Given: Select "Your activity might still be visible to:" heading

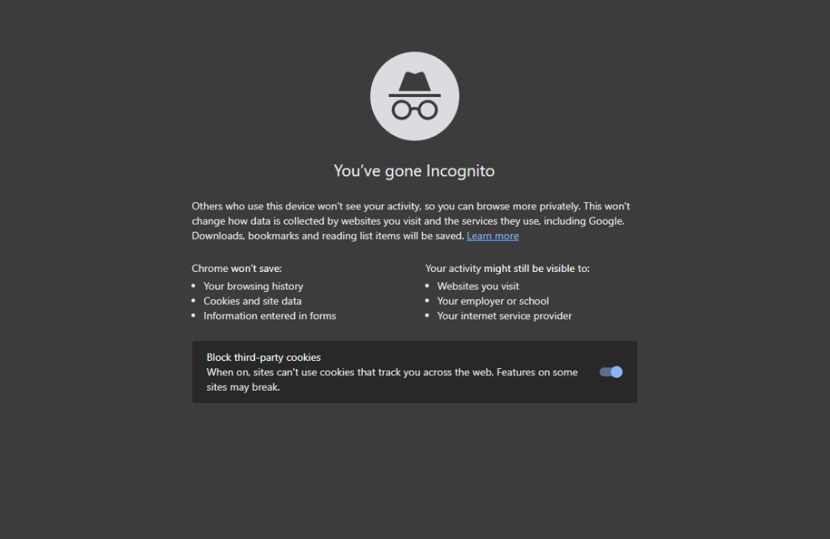Looking at the screenshot, I should coord(507,268).
